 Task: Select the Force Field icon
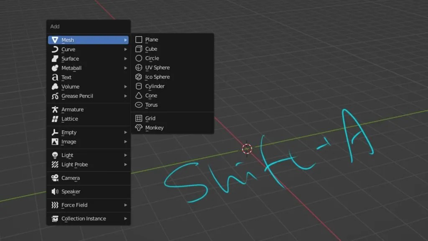pos(56,205)
